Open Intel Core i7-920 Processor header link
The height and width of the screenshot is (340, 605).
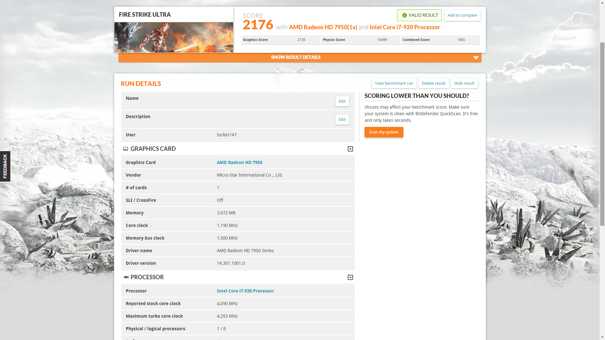[x=405, y=27]
